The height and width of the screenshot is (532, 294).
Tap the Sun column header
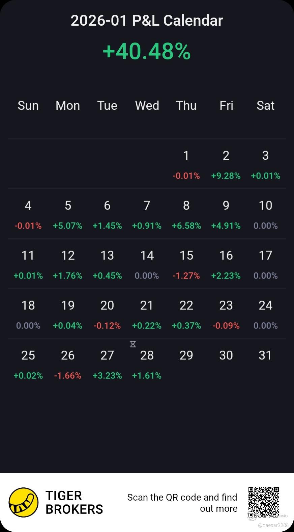coord(28,105)
